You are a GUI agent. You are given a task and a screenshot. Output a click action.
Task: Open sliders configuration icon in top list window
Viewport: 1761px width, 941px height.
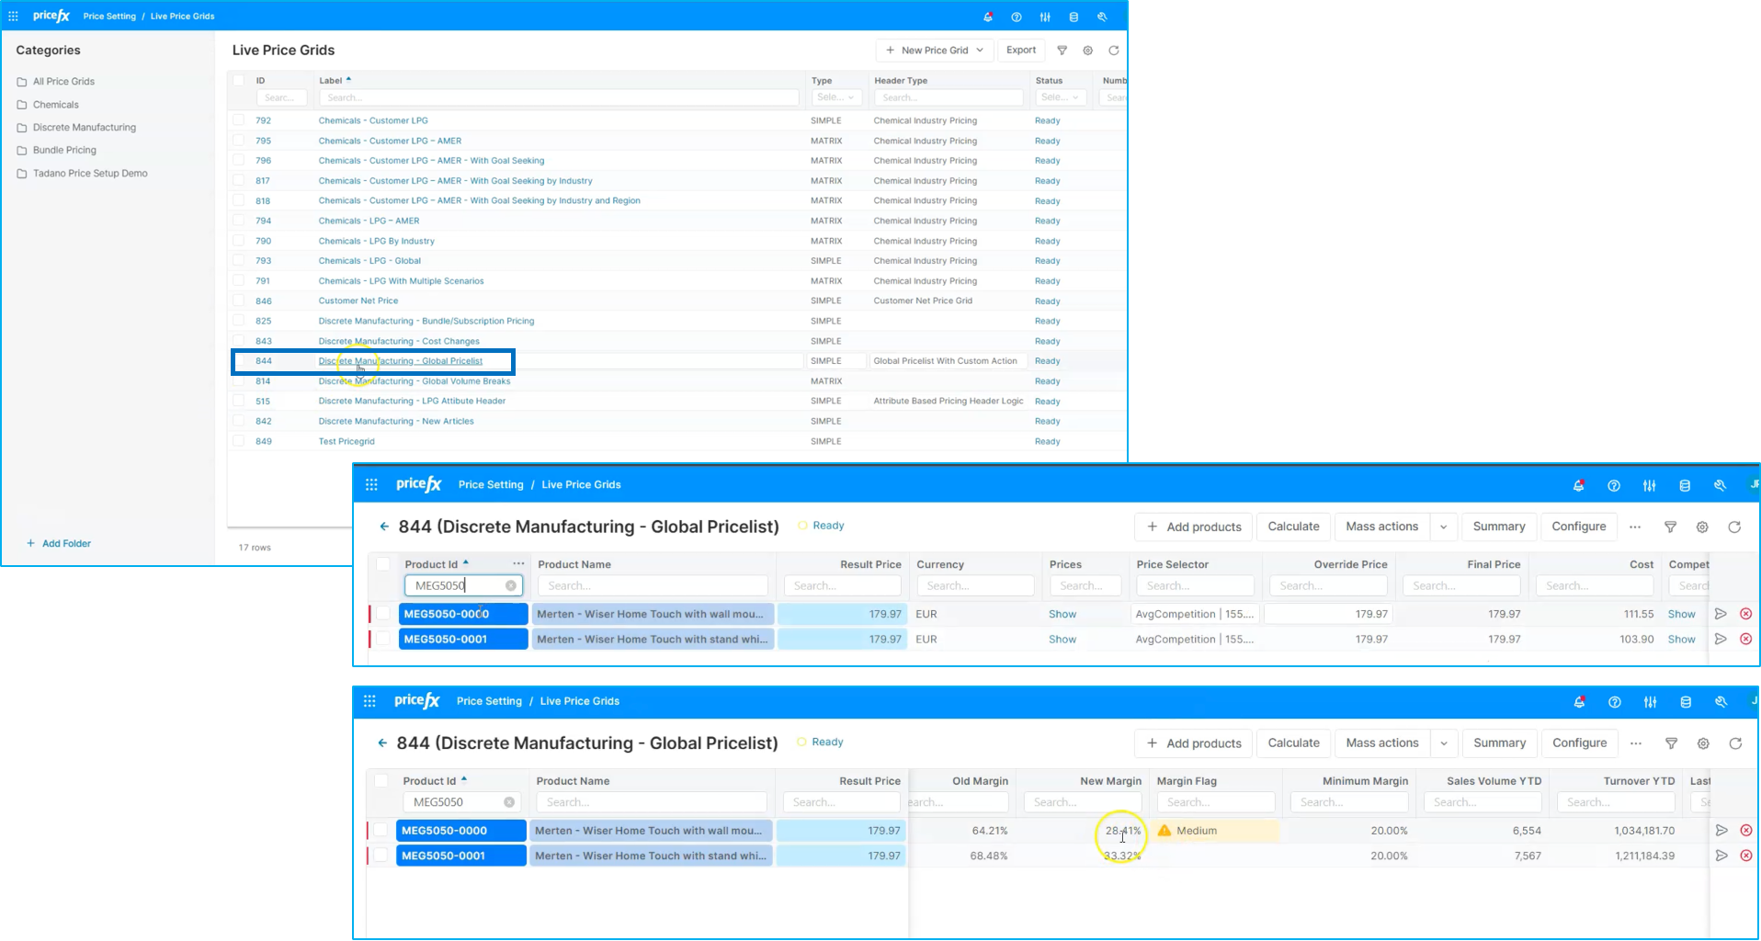coord(1045,17)
